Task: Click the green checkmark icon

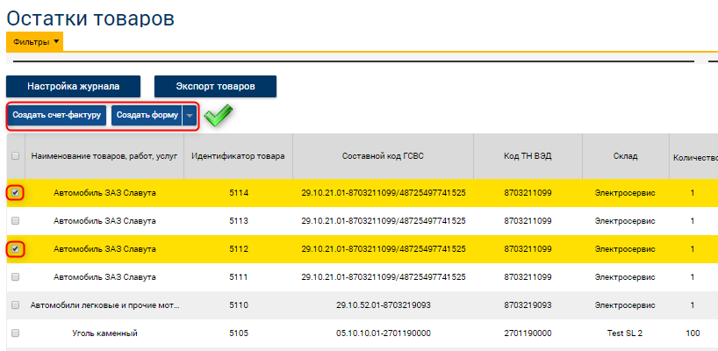Action: click(218, 115)
